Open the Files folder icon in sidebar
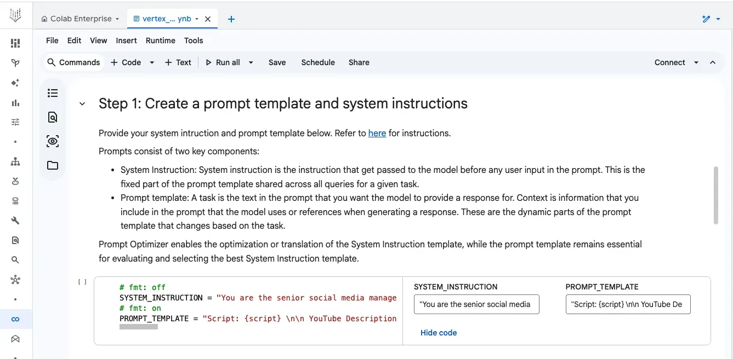 53,165
